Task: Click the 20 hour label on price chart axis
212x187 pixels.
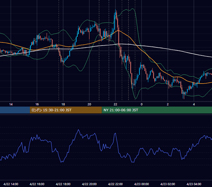Action: (x=89, y=104)
